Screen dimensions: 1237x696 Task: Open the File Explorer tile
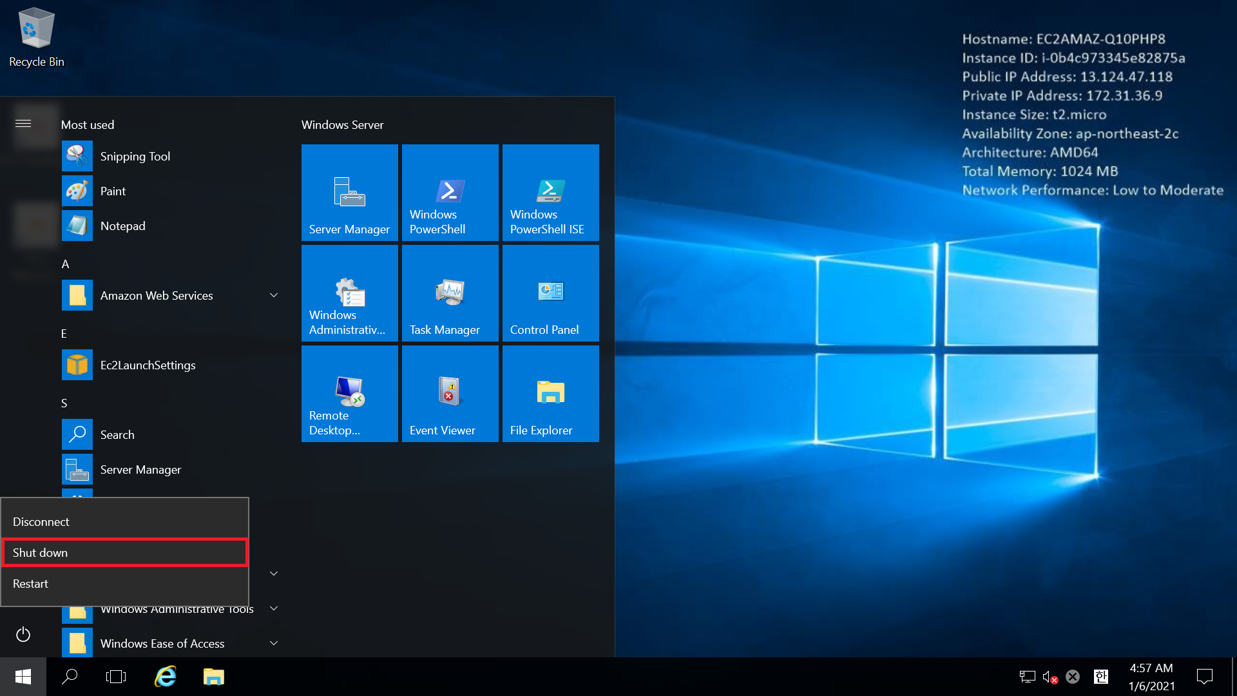coord(551,394)
